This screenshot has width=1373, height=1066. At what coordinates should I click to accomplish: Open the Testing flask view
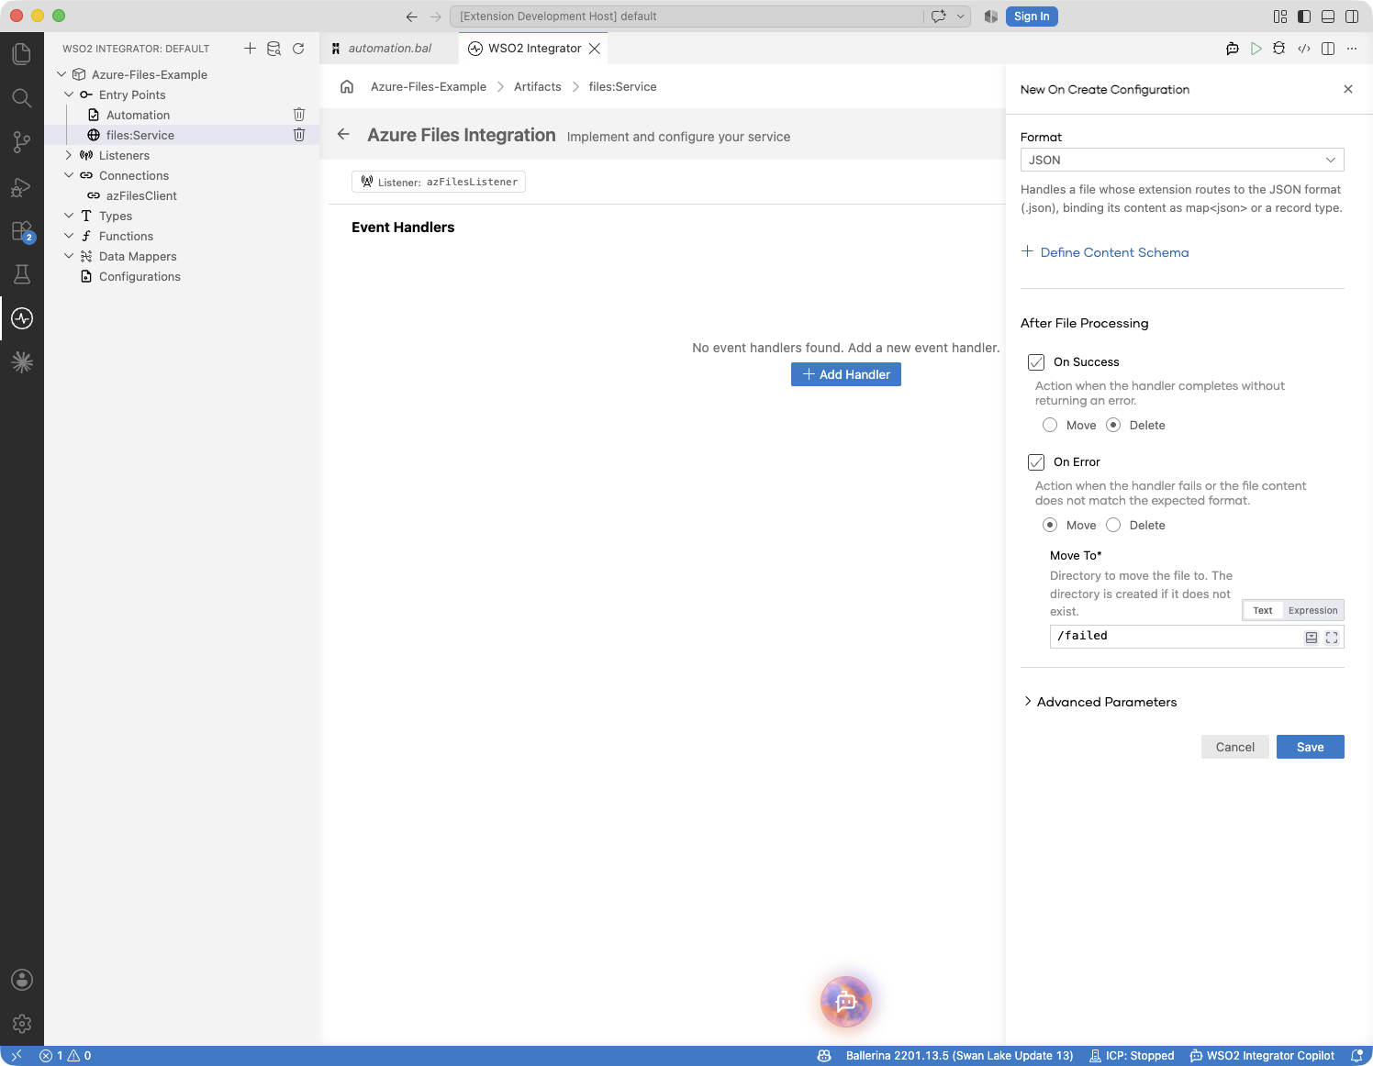tap(22, 274)
